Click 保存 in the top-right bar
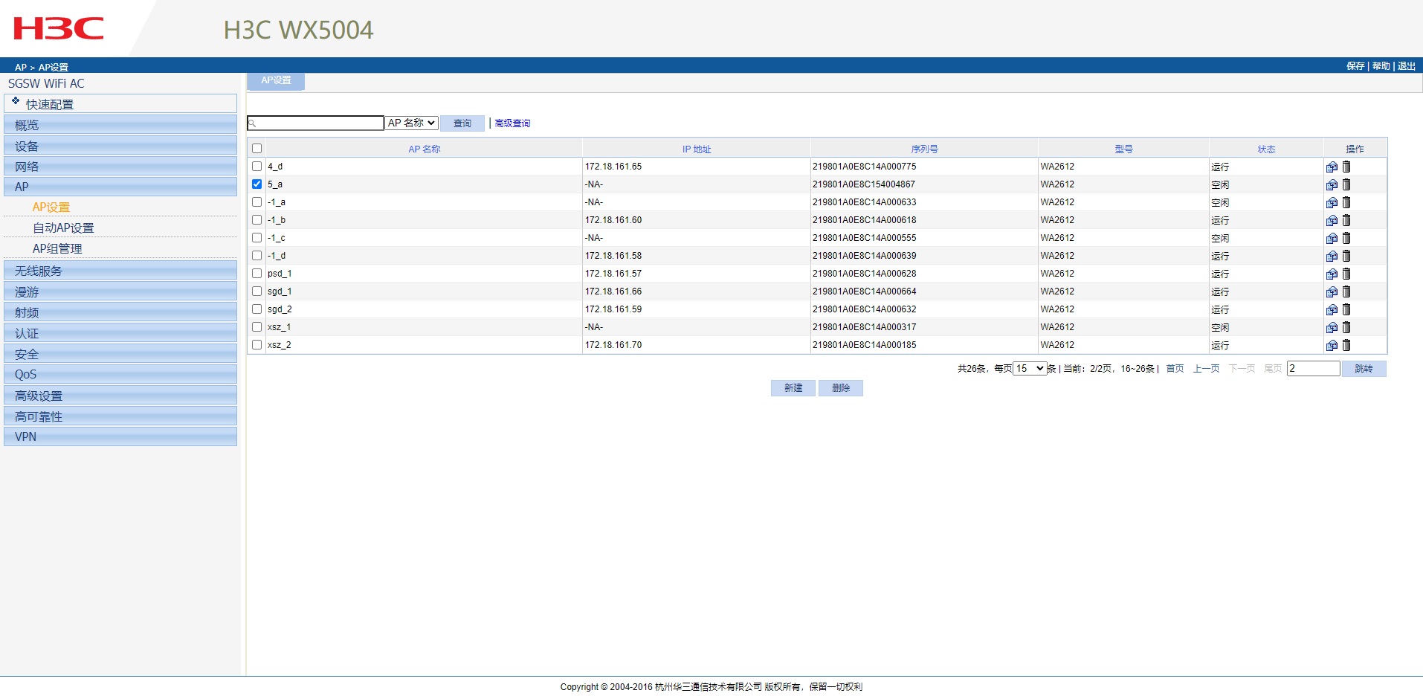Screen dimensions: 1423x696 1355,66
